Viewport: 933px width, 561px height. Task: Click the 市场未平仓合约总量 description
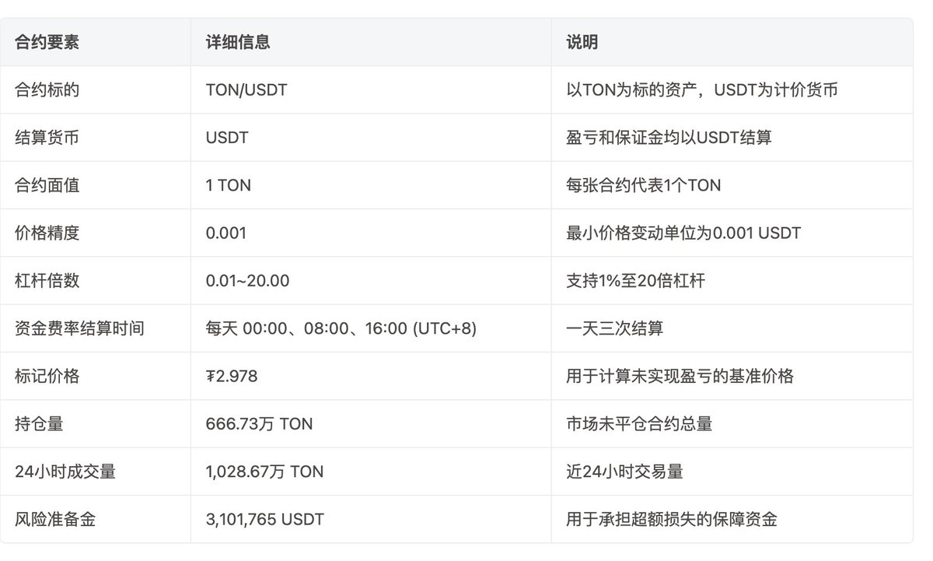coord(639,424)
